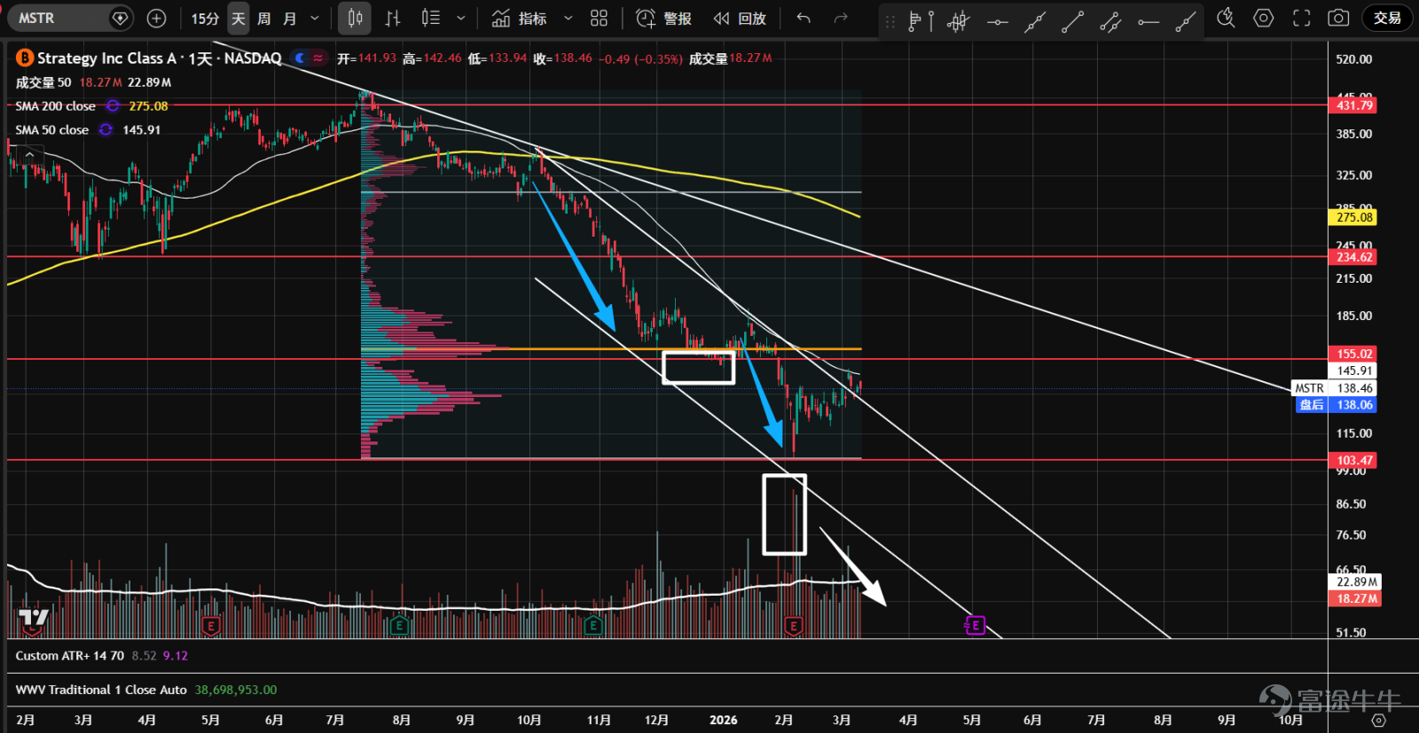Select the WWV Traditional 1 Close Auto legend

pos(101,690)
